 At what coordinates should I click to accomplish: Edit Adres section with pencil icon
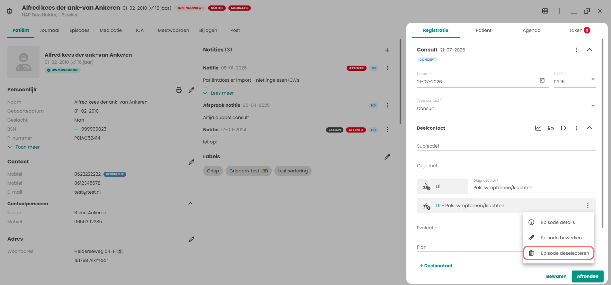191,239
